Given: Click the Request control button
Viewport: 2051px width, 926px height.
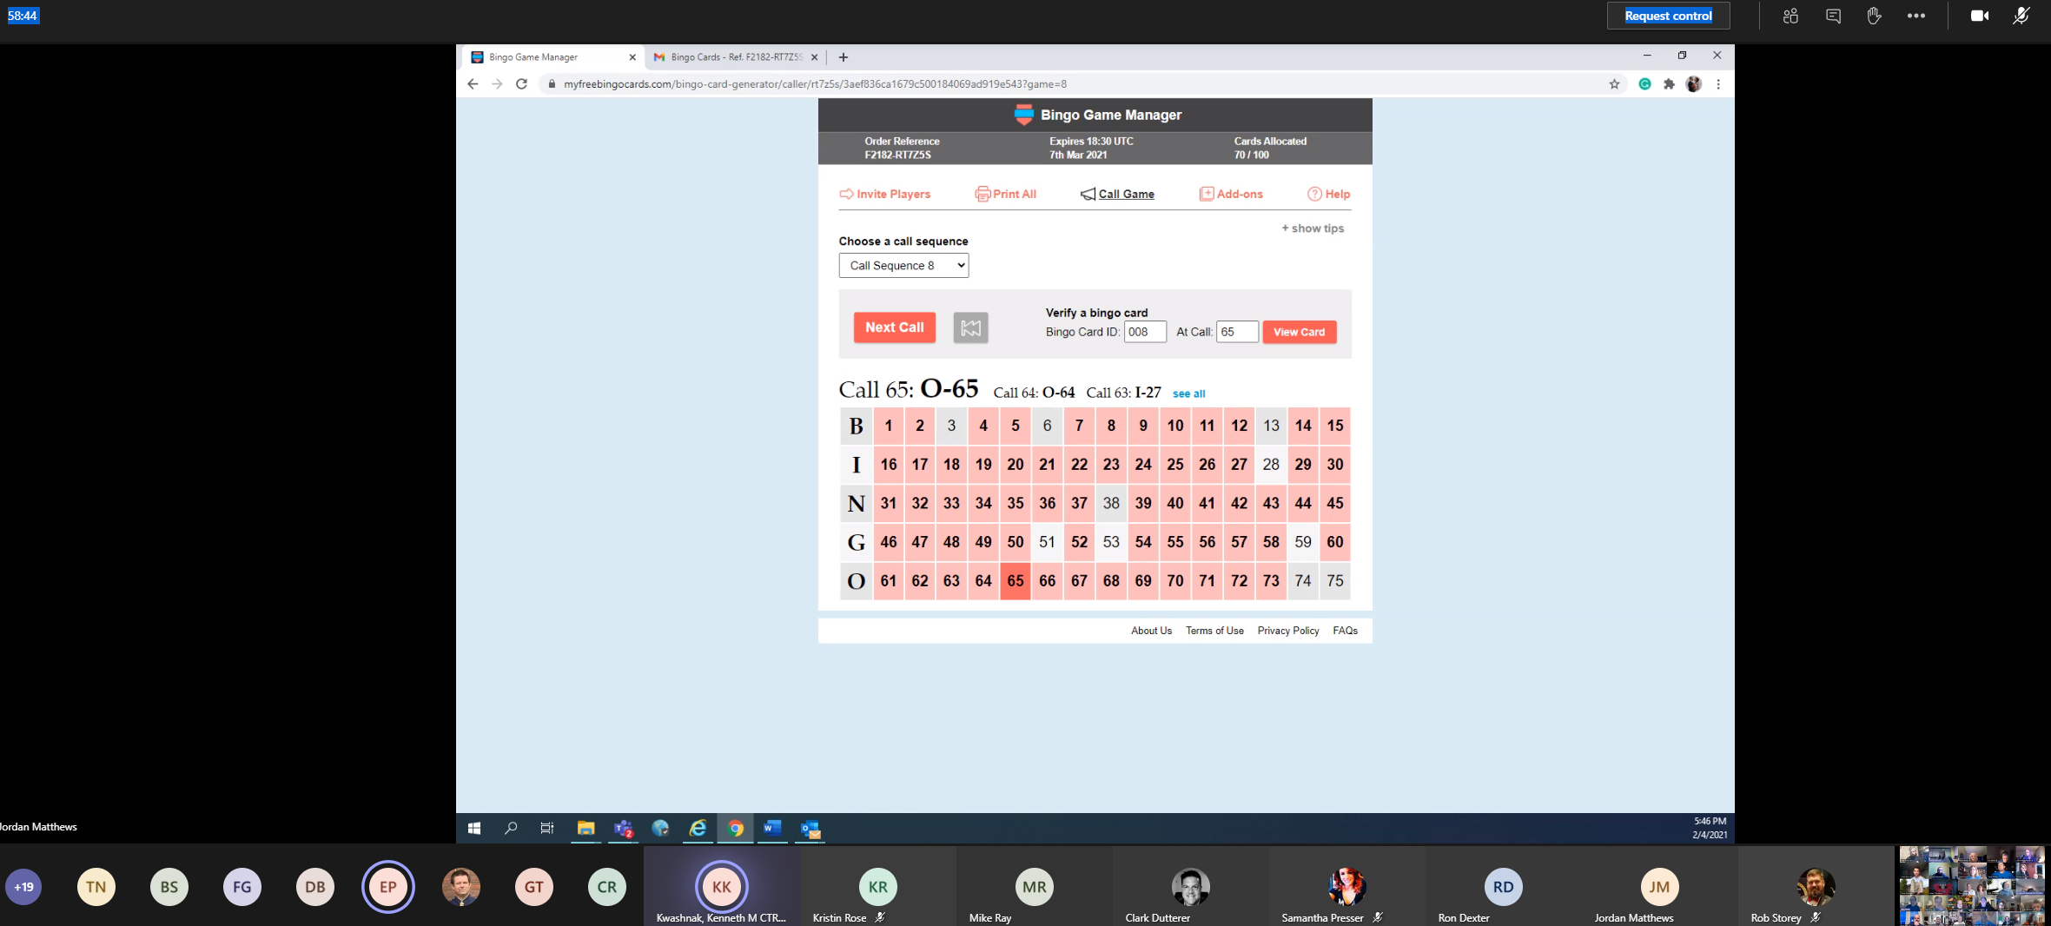Looking at the screenshot, I should [x=1668, y=16].
